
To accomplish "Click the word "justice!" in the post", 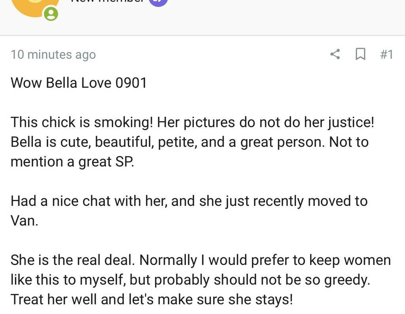I will (x=351, y=122).
